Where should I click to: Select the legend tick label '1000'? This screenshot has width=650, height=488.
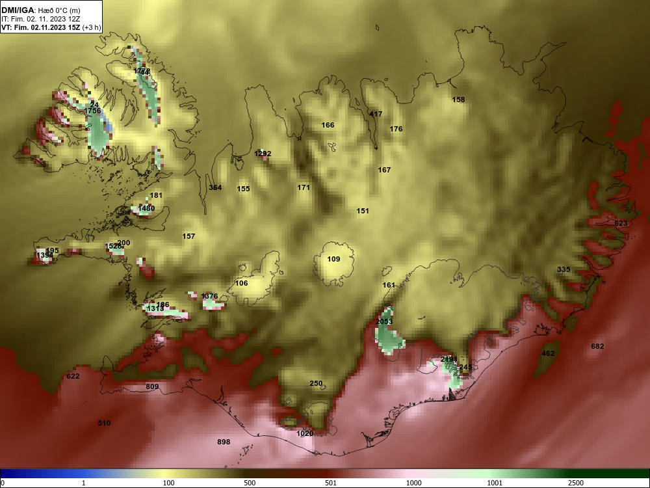coord(413,483)
